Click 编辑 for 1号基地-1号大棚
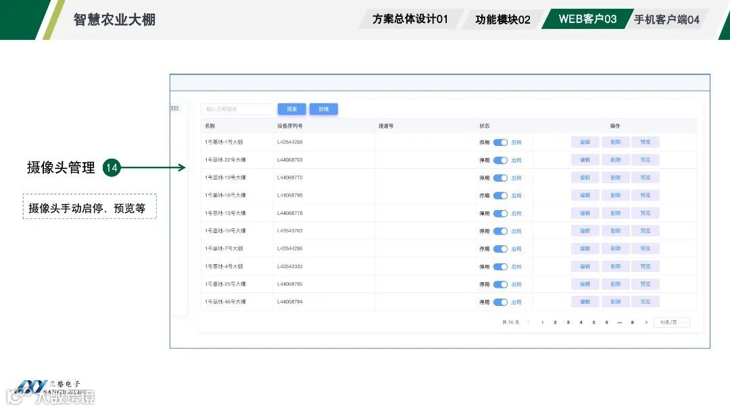 click(585, 142)
